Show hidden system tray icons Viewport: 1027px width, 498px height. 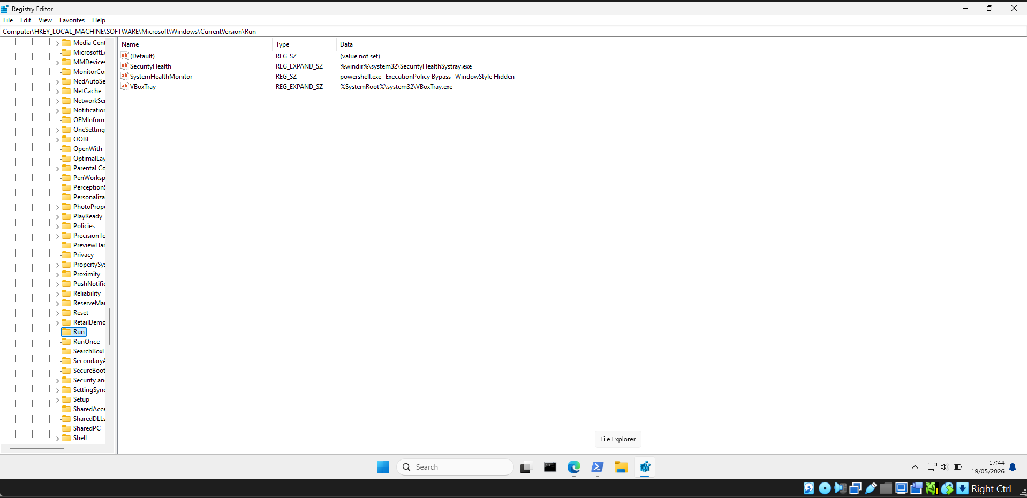[915, 467]
